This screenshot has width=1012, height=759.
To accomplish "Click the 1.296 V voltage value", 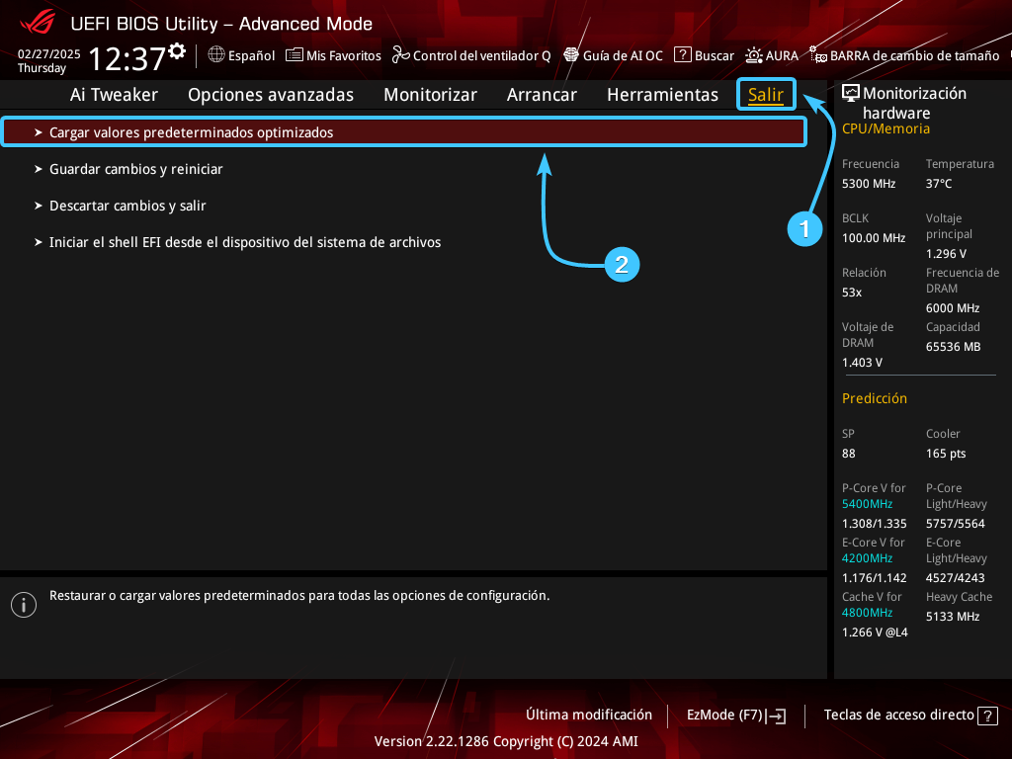I will click(x=946, y=254).
